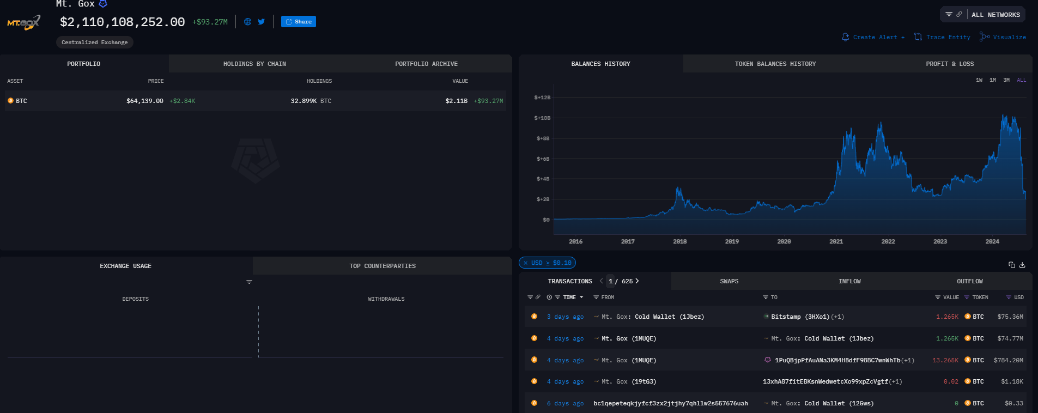Go to next transactions page chevron
The width and height of the screenshot is (1038, 413).
point(637,281)
